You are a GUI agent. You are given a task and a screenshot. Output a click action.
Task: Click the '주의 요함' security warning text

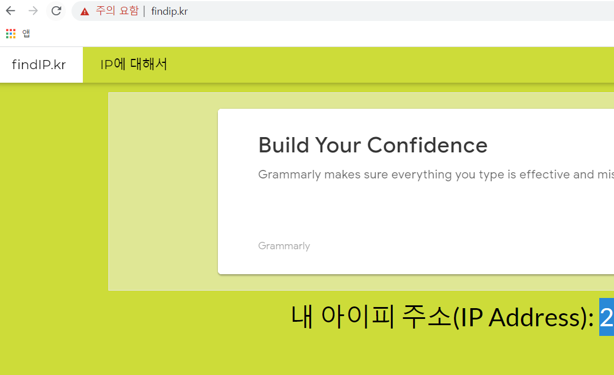117,11
